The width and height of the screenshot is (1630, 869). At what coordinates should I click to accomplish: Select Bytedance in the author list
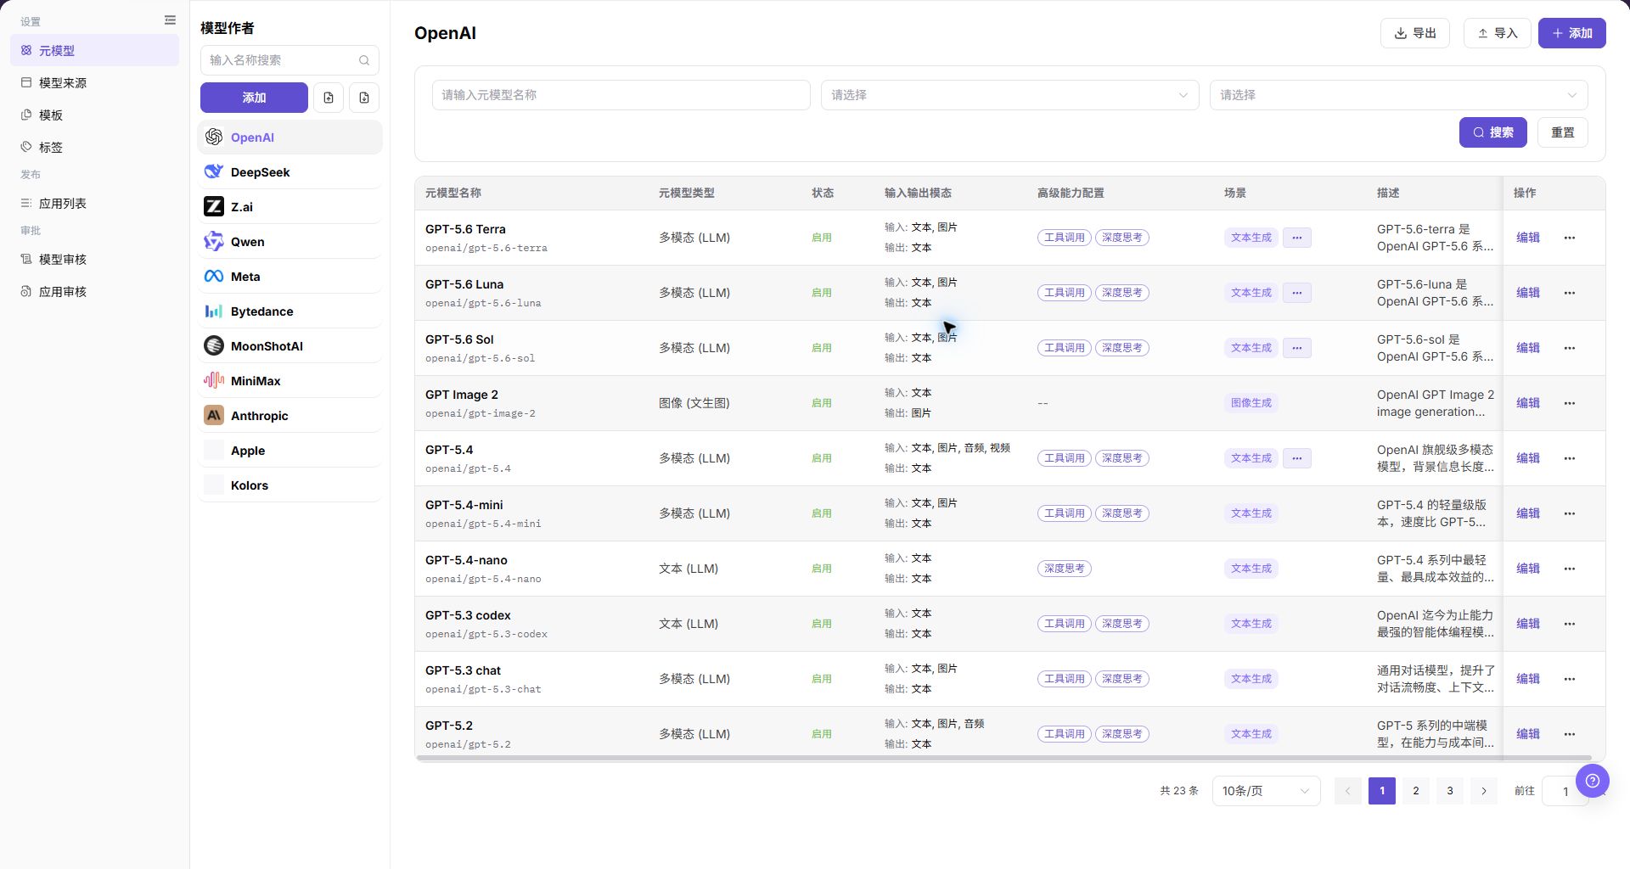[289, 311]
